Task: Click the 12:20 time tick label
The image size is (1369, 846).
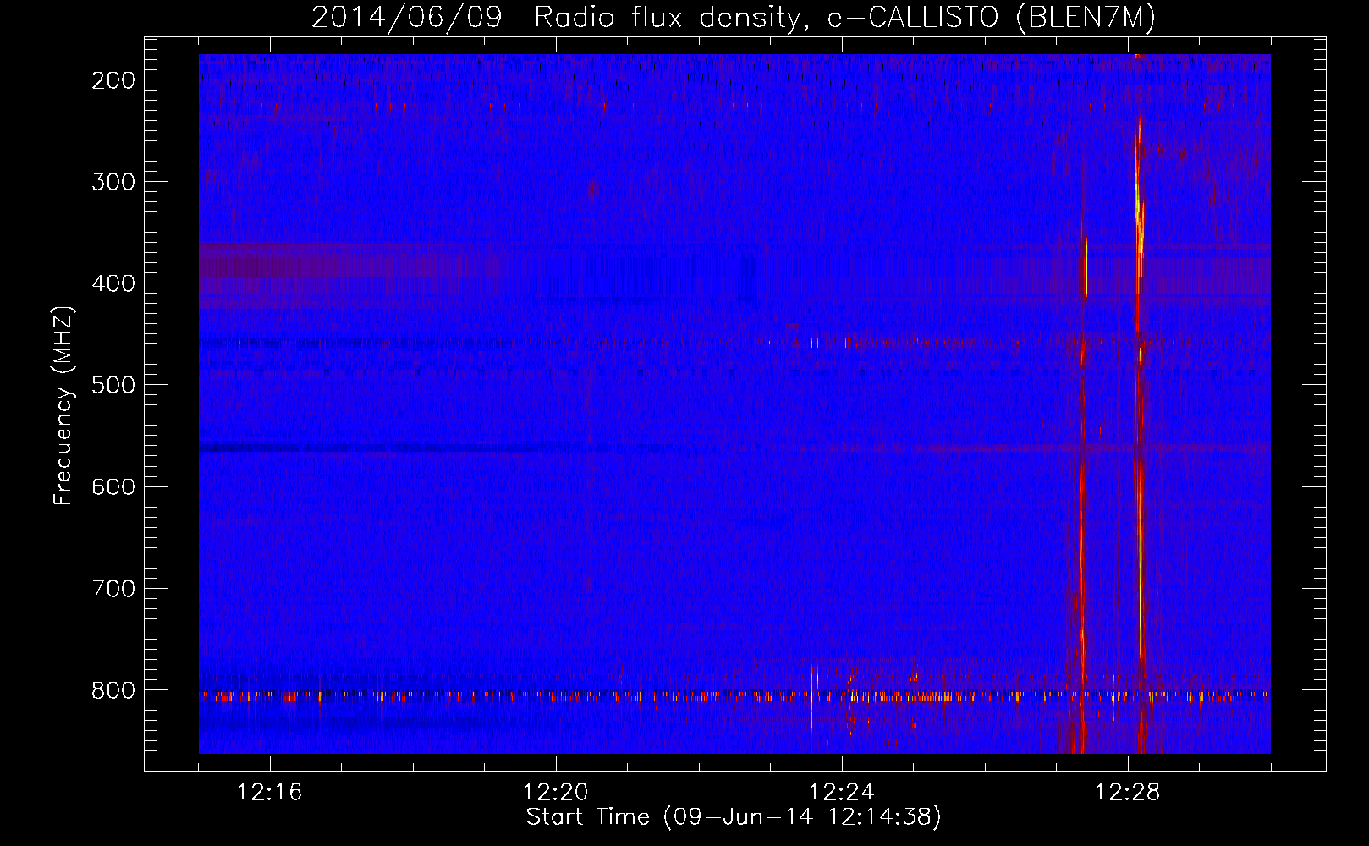Action: click(x=555, y=793)
